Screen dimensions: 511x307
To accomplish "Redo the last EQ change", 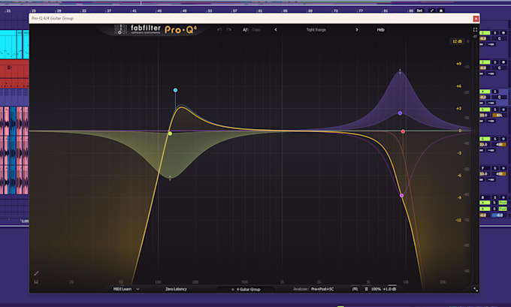I will point(228,29).
